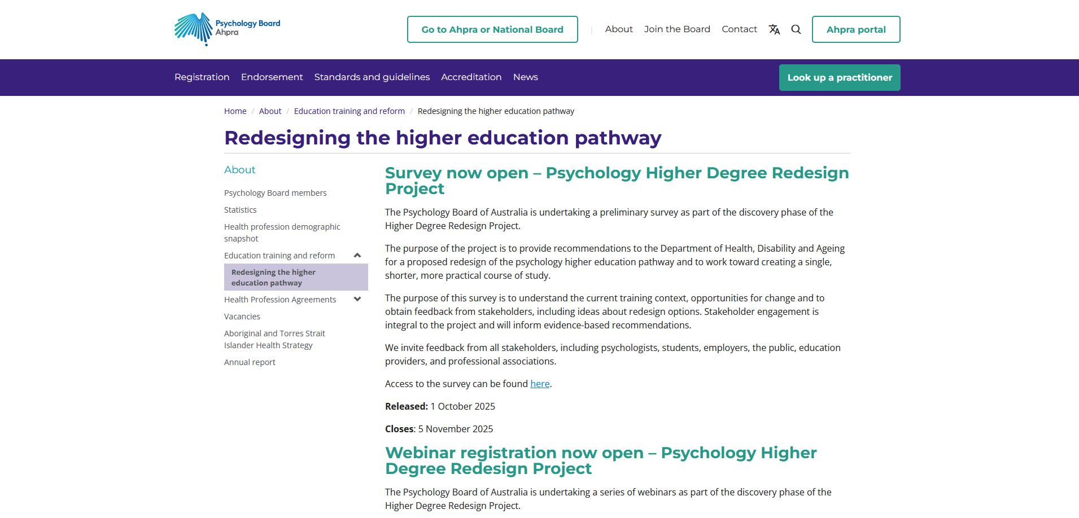Click Home in the breadcrumb
The width and height of the screenshot is (1079, 518).
pos(235,111)
